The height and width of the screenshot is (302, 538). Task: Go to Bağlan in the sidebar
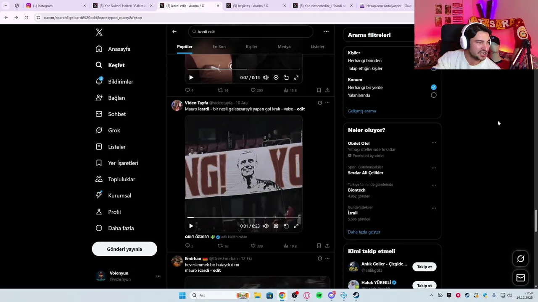click(110, 98)
